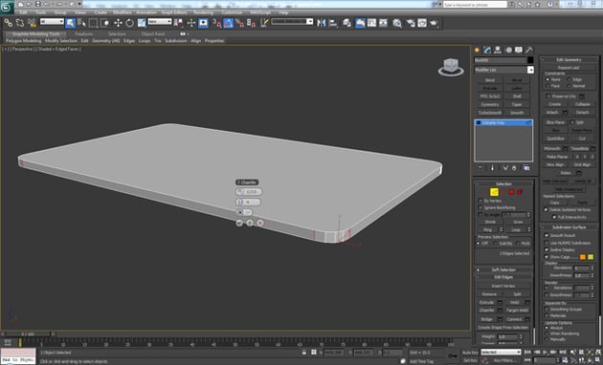Viewport: 603px width, 365px height.
Task: Click the Go to Start button
Action: [528, 352]
